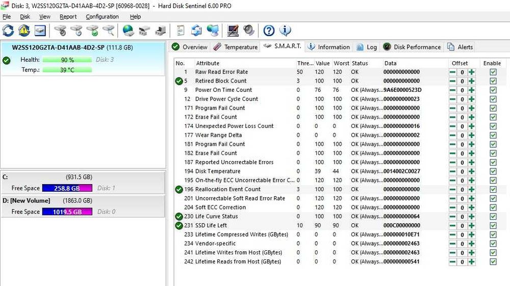This screenshot has width=510, height=286.
Task: Open the File menu
Action: 7,17
